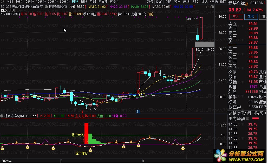Switch to 周线 weekly chart
This screenshot has height=164, width=268.
pos(84,2)
